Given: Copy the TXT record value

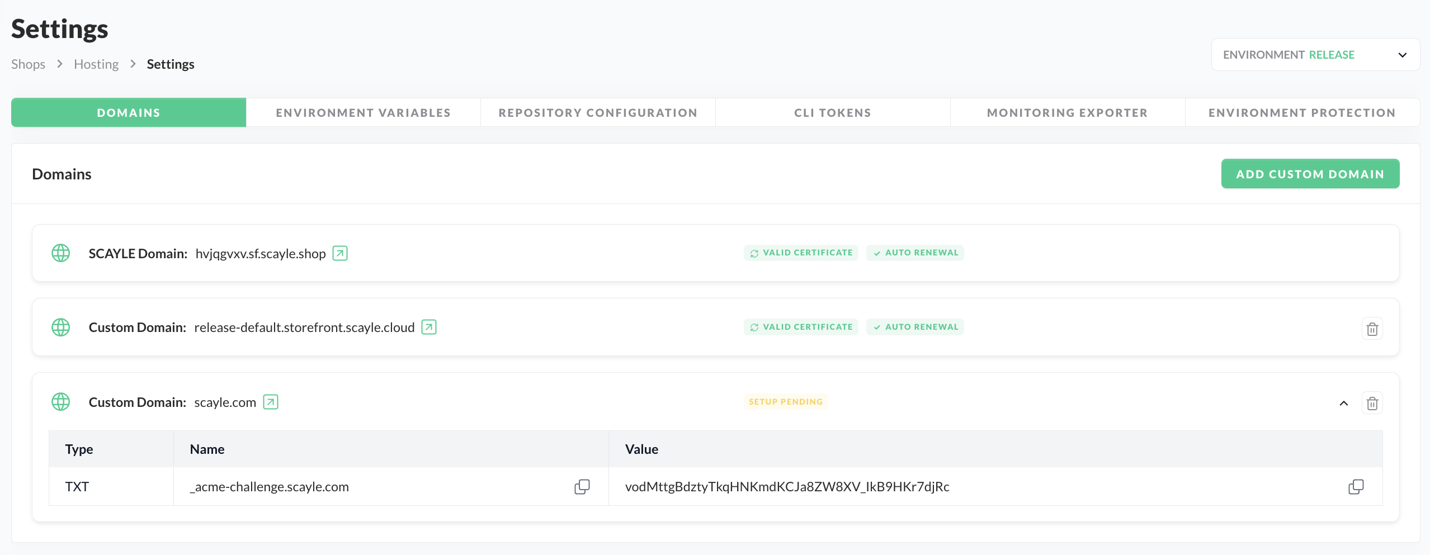Looking at the screenshot, I should coord(1356,487).
